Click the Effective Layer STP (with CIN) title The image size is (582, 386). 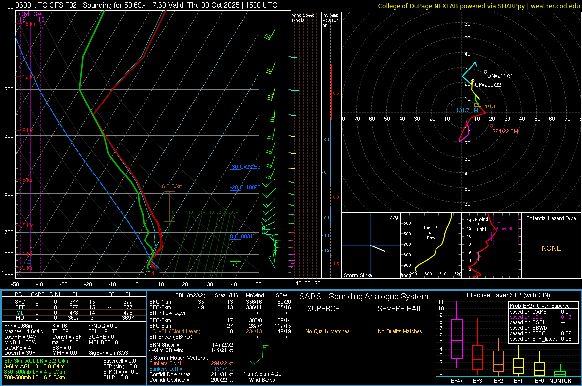(508, 295)
